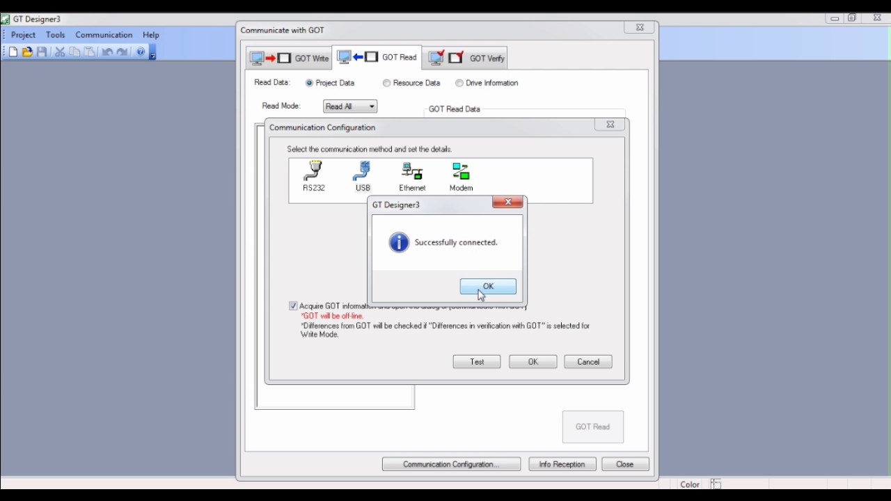Viewport: 891px width, 501px height.
Task: Click the blue Help question mark icon
Action: [x=141, y=52]
